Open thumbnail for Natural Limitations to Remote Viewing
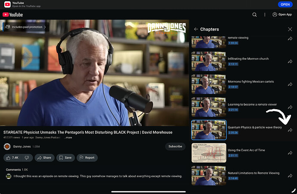This screenshot has height=194, width=297. (x=209, y=176)
